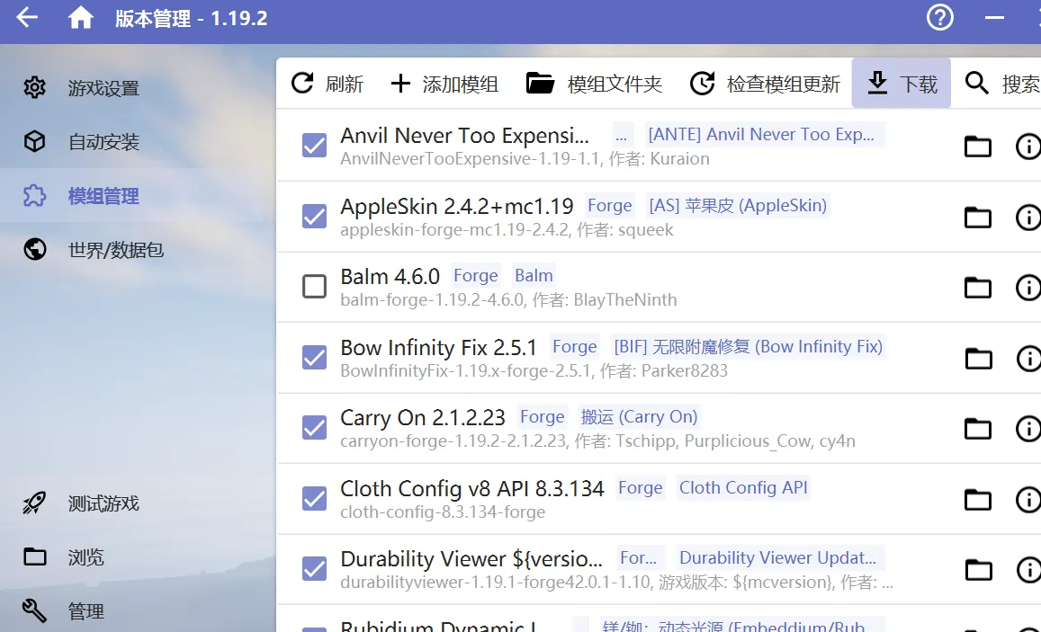The width and height of the screenshot is (1041, 632).
Task: Uncheck Durability Viewer mod checkbox
Action: [x=314, y=569]
